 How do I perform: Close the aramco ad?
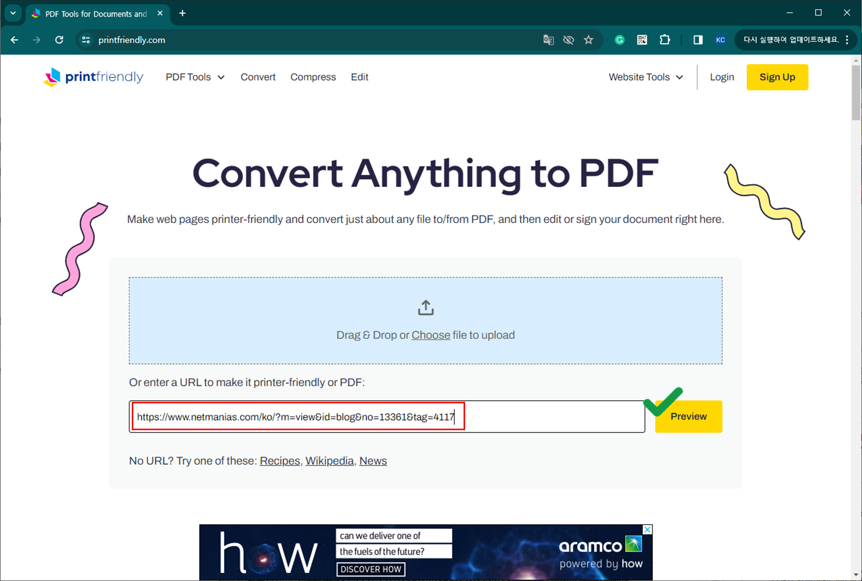click(648, 529)
